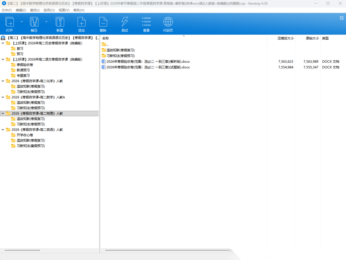Click the 删除 (Delete) toolbar icon
346x260 pixels.
click(x=103, y=22)
